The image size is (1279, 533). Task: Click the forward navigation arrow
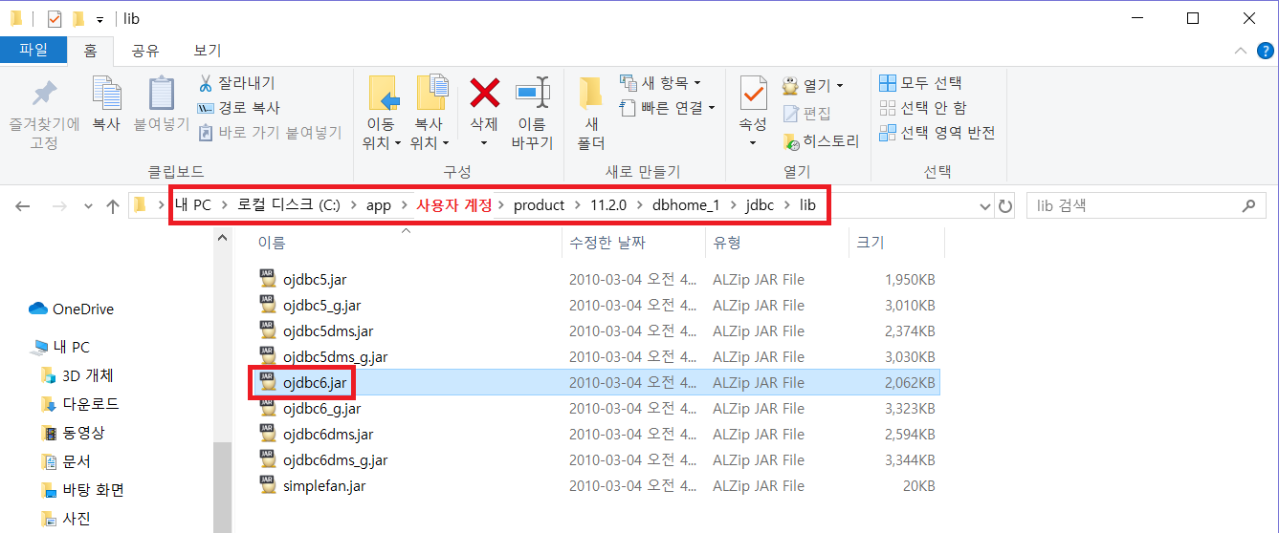tap(58, 206)
